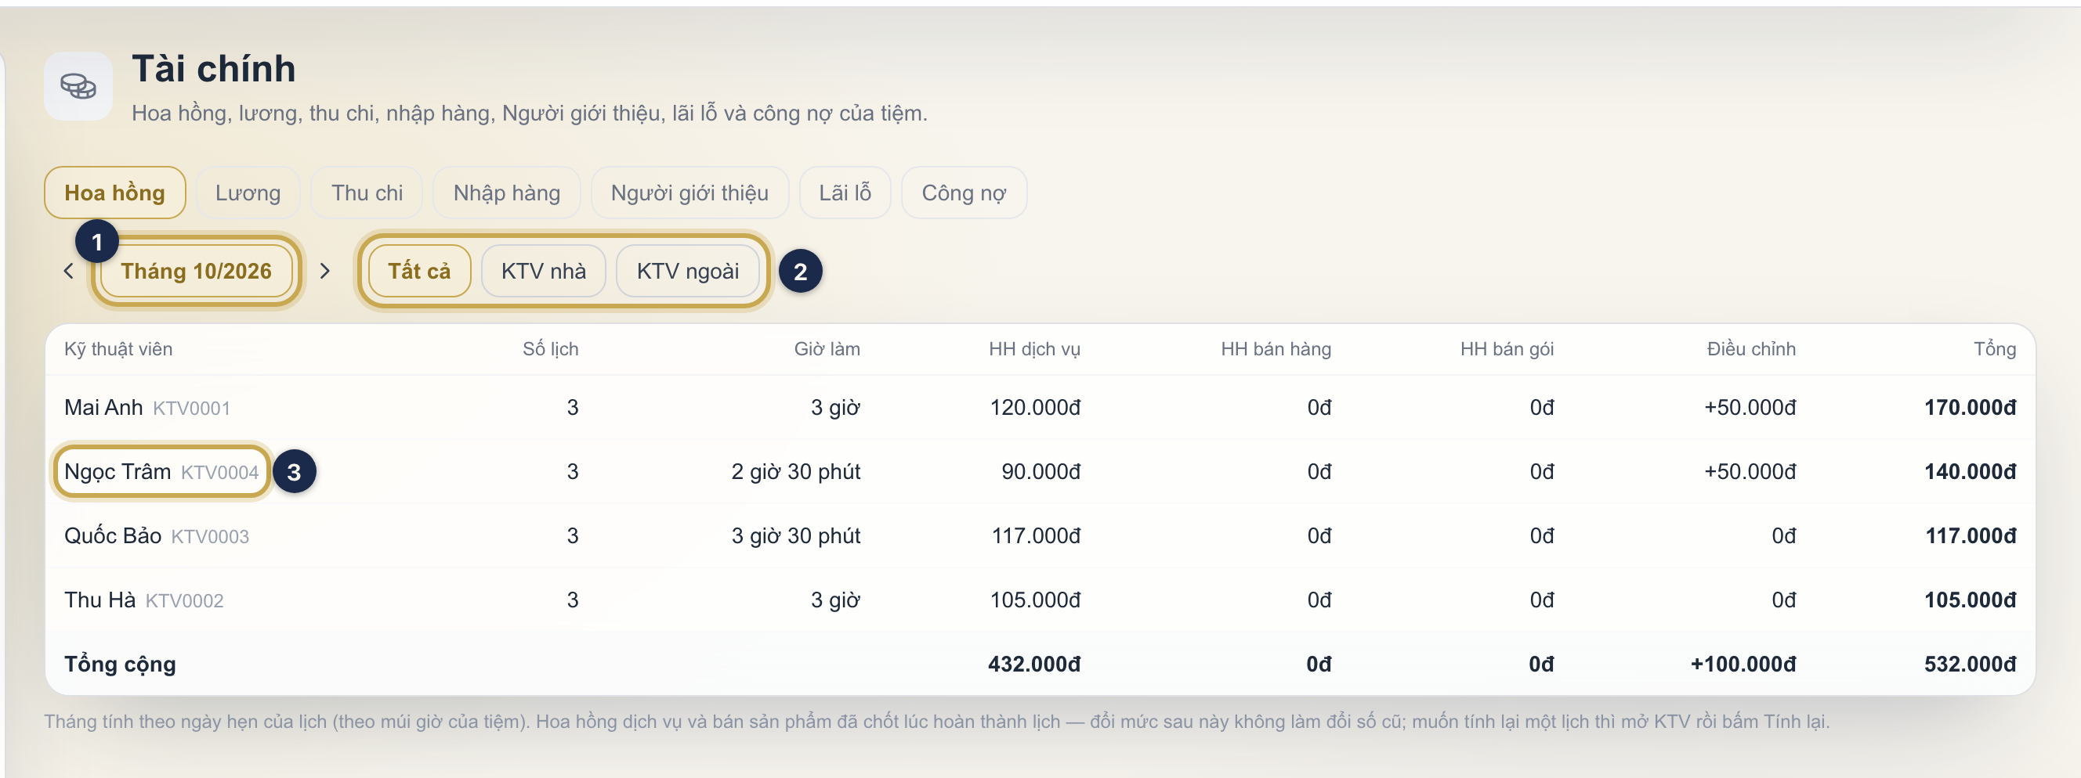
Task: Open the Nhập hàng tab
Action: coord(506,193)
